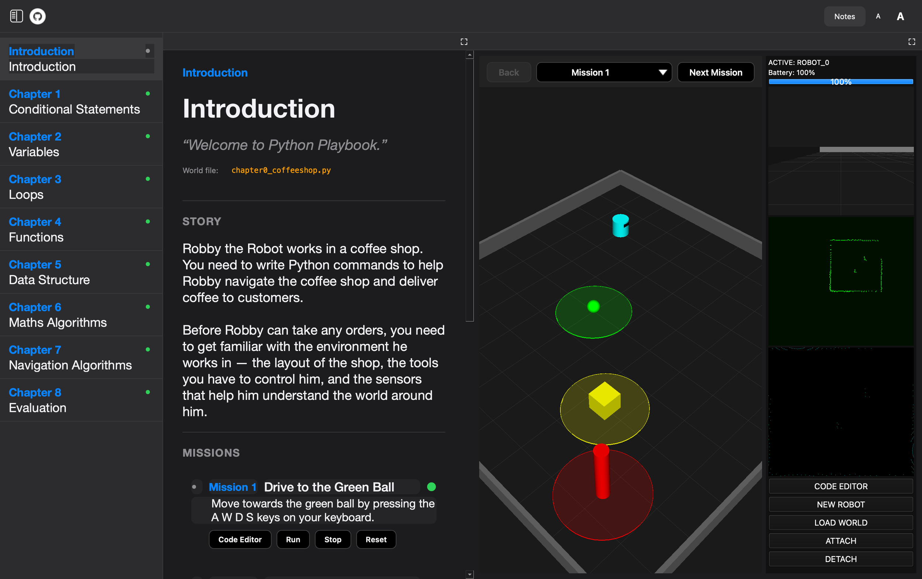Click the LOAD WORLD button
Screen dimensions: 922x579
[840, 522]
